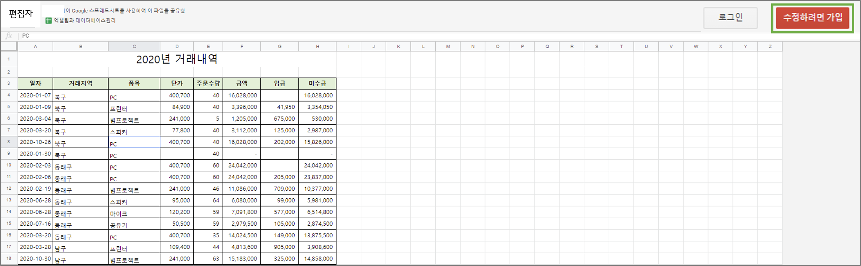The width and height of the screenshot is (861, 266).
Task: Click deposit value 675,000
Action: point(280,119)
